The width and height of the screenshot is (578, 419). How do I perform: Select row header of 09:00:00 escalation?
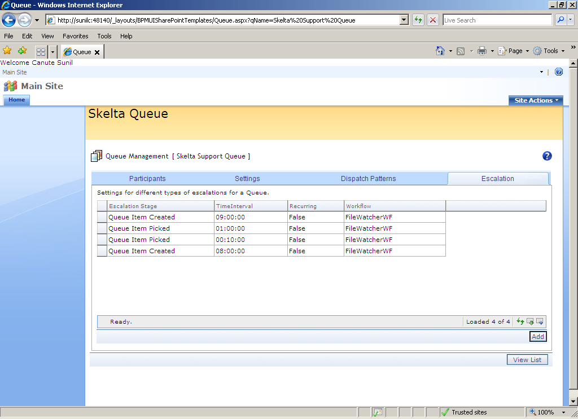click(102, 217)
